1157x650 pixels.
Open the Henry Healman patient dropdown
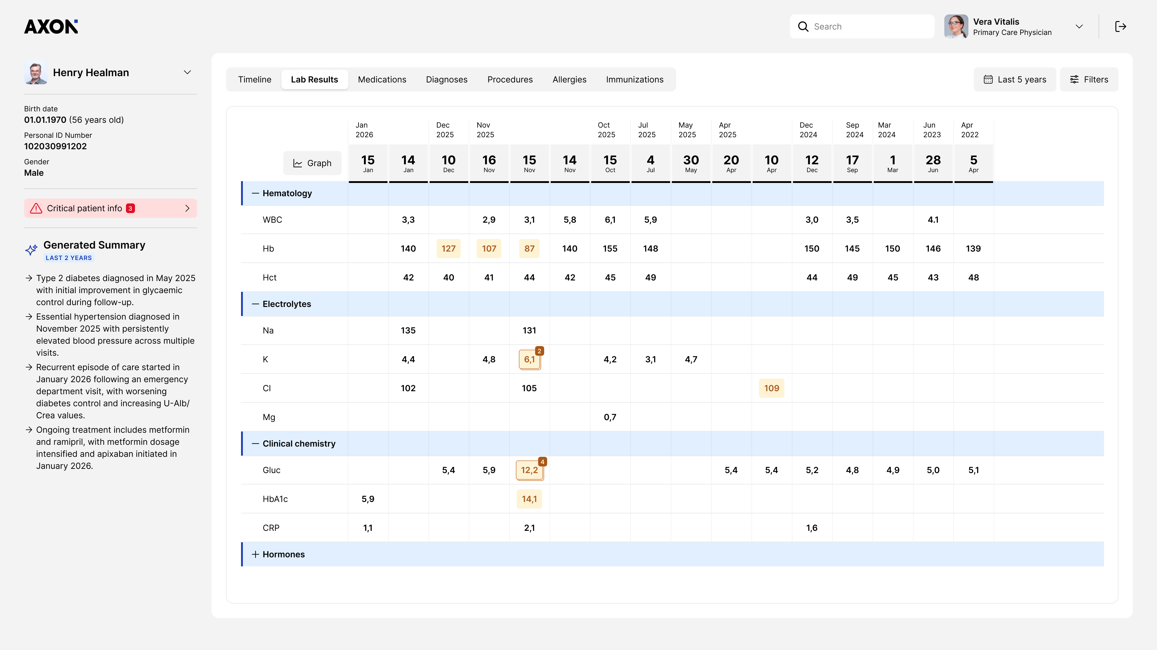[x=187, y=72]
